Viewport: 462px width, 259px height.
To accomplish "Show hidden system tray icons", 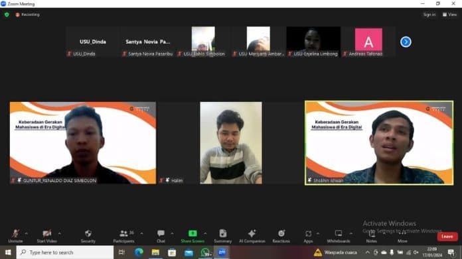I will click(368, 252).
